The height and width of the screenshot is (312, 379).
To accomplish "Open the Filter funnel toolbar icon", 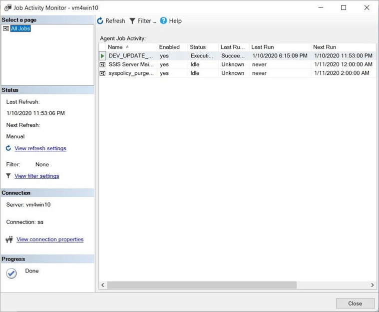I will 132,21.
